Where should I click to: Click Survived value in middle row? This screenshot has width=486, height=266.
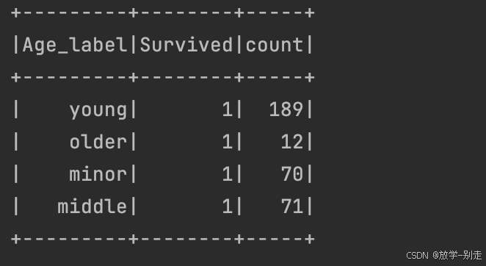pyautogui.click(x=227, y=206)
